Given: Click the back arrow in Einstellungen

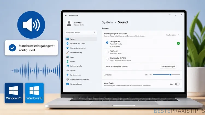Looking at the screenshot, I should [66, 15].
